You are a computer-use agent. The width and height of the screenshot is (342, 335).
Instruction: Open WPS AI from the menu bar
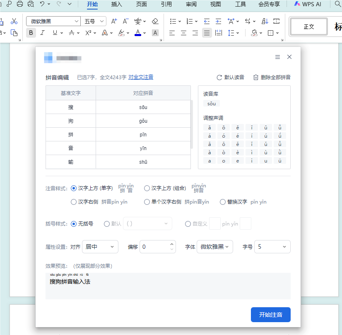pyautogui.click(x=308, y=4)
